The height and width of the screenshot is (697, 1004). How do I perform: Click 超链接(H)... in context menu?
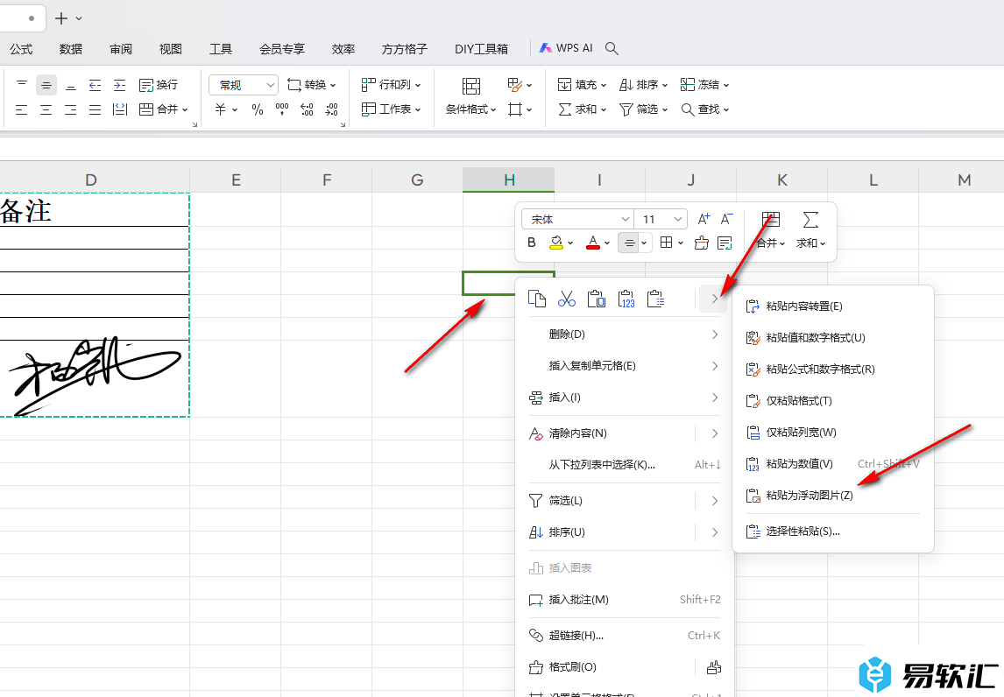[x=625, y=635]
